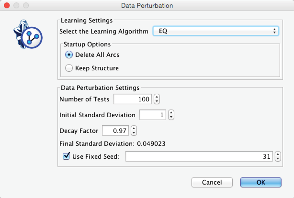Raise Decay Factor using up arrow
The width and height of the screenshot is (294, 198).
(134, 128)
